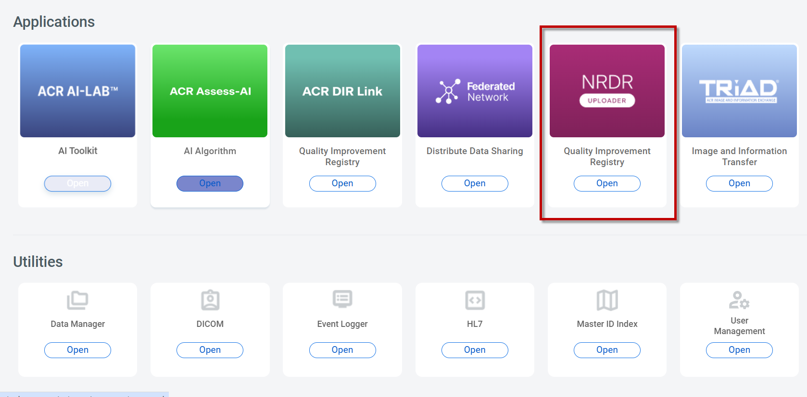Click Quality Improvement Registry under NRDR
This screenshot has width=807, height=397.
click(x=607, y=156)
